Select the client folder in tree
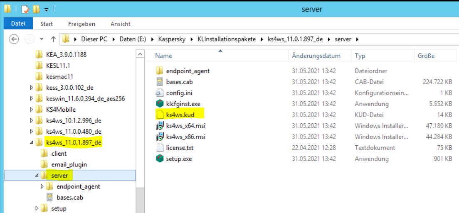This screenshot has width=459, height=213. coord(59,153)
